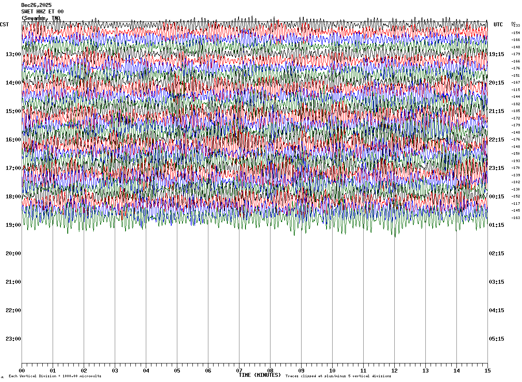Click minute tick label 05
Screen dimensions: 522x382
coord(177,371)
